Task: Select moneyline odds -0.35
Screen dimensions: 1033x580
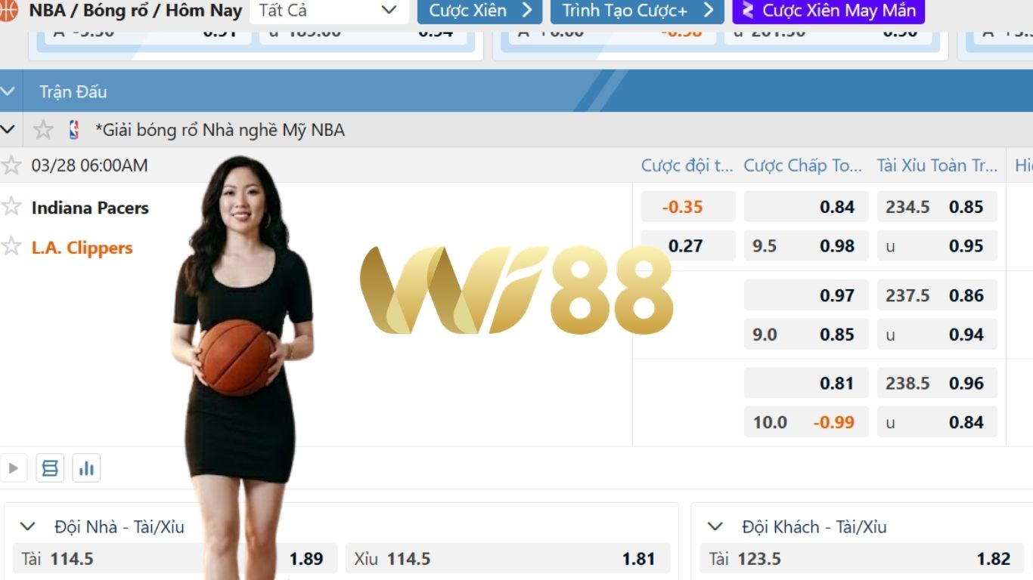Action: [x=688, y=206]
